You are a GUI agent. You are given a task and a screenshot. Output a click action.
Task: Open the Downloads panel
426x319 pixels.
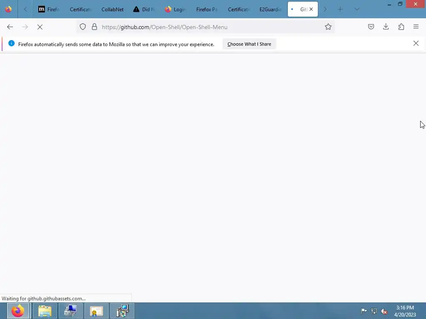[386, 27]
